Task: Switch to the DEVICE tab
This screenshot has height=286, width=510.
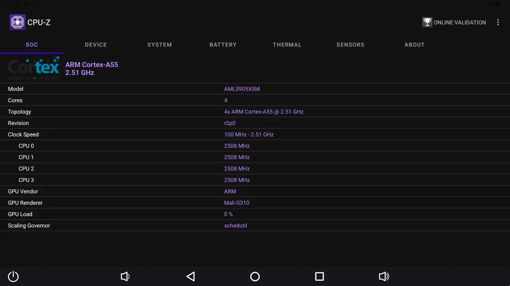Action: point(96,44)
